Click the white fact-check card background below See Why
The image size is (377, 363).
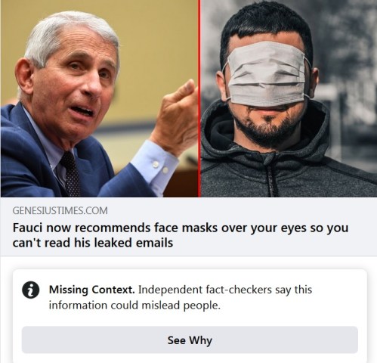pos(190,358)
